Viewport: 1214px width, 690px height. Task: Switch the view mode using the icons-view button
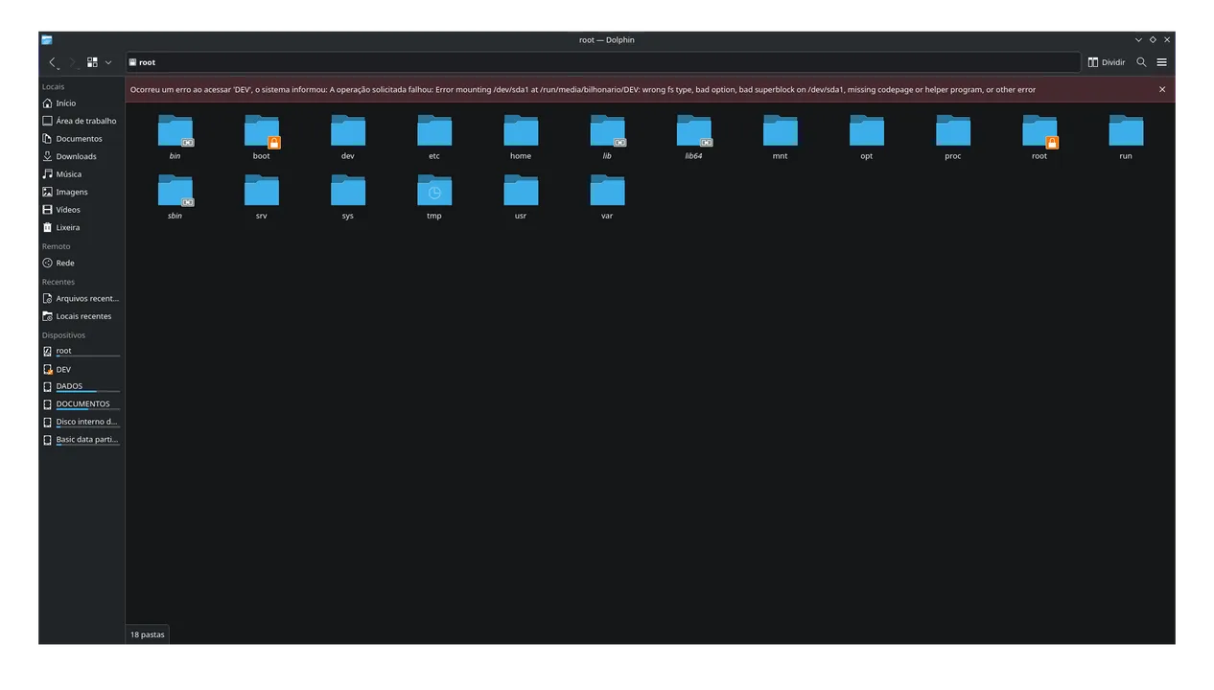coord(92,62)
